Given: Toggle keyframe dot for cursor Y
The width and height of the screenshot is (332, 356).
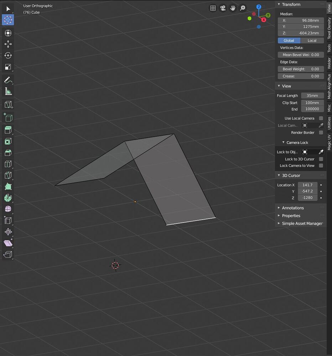Looking at the screenshot, I should click(321, 192).
